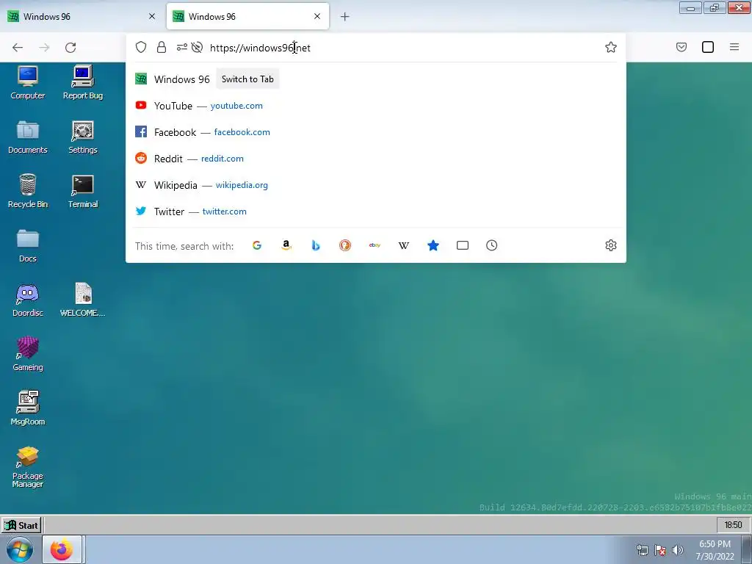Viewport: 752px width, 564px height.
Task: Select the Facebook suggestion row
Action: pos(375,132)
